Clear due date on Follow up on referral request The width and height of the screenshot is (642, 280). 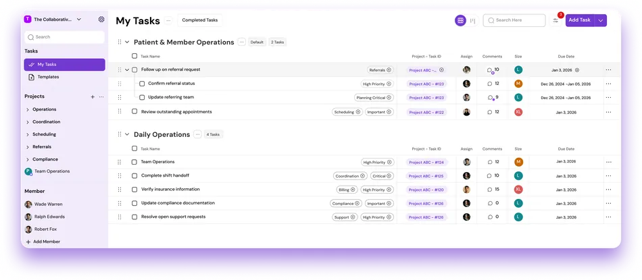[x=577, y=70]
